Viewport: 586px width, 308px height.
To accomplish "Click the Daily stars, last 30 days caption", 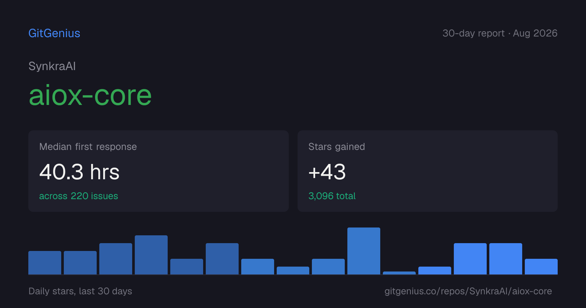I will (x=80, y=291).
